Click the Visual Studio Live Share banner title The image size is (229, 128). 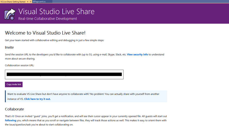point(56,11)
